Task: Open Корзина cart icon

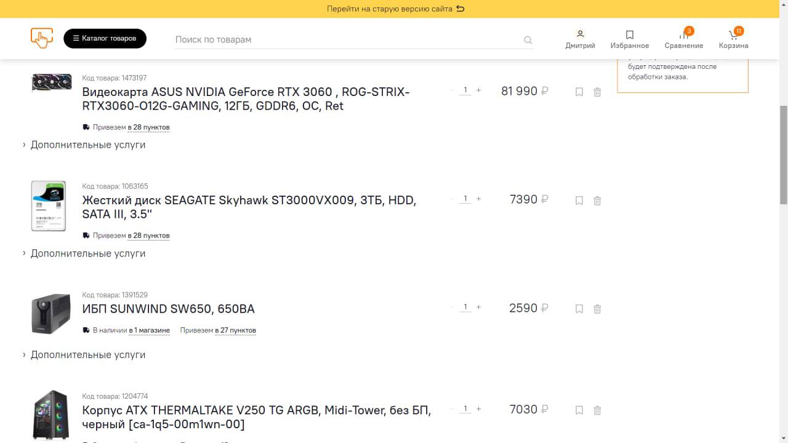Action: 733,39
